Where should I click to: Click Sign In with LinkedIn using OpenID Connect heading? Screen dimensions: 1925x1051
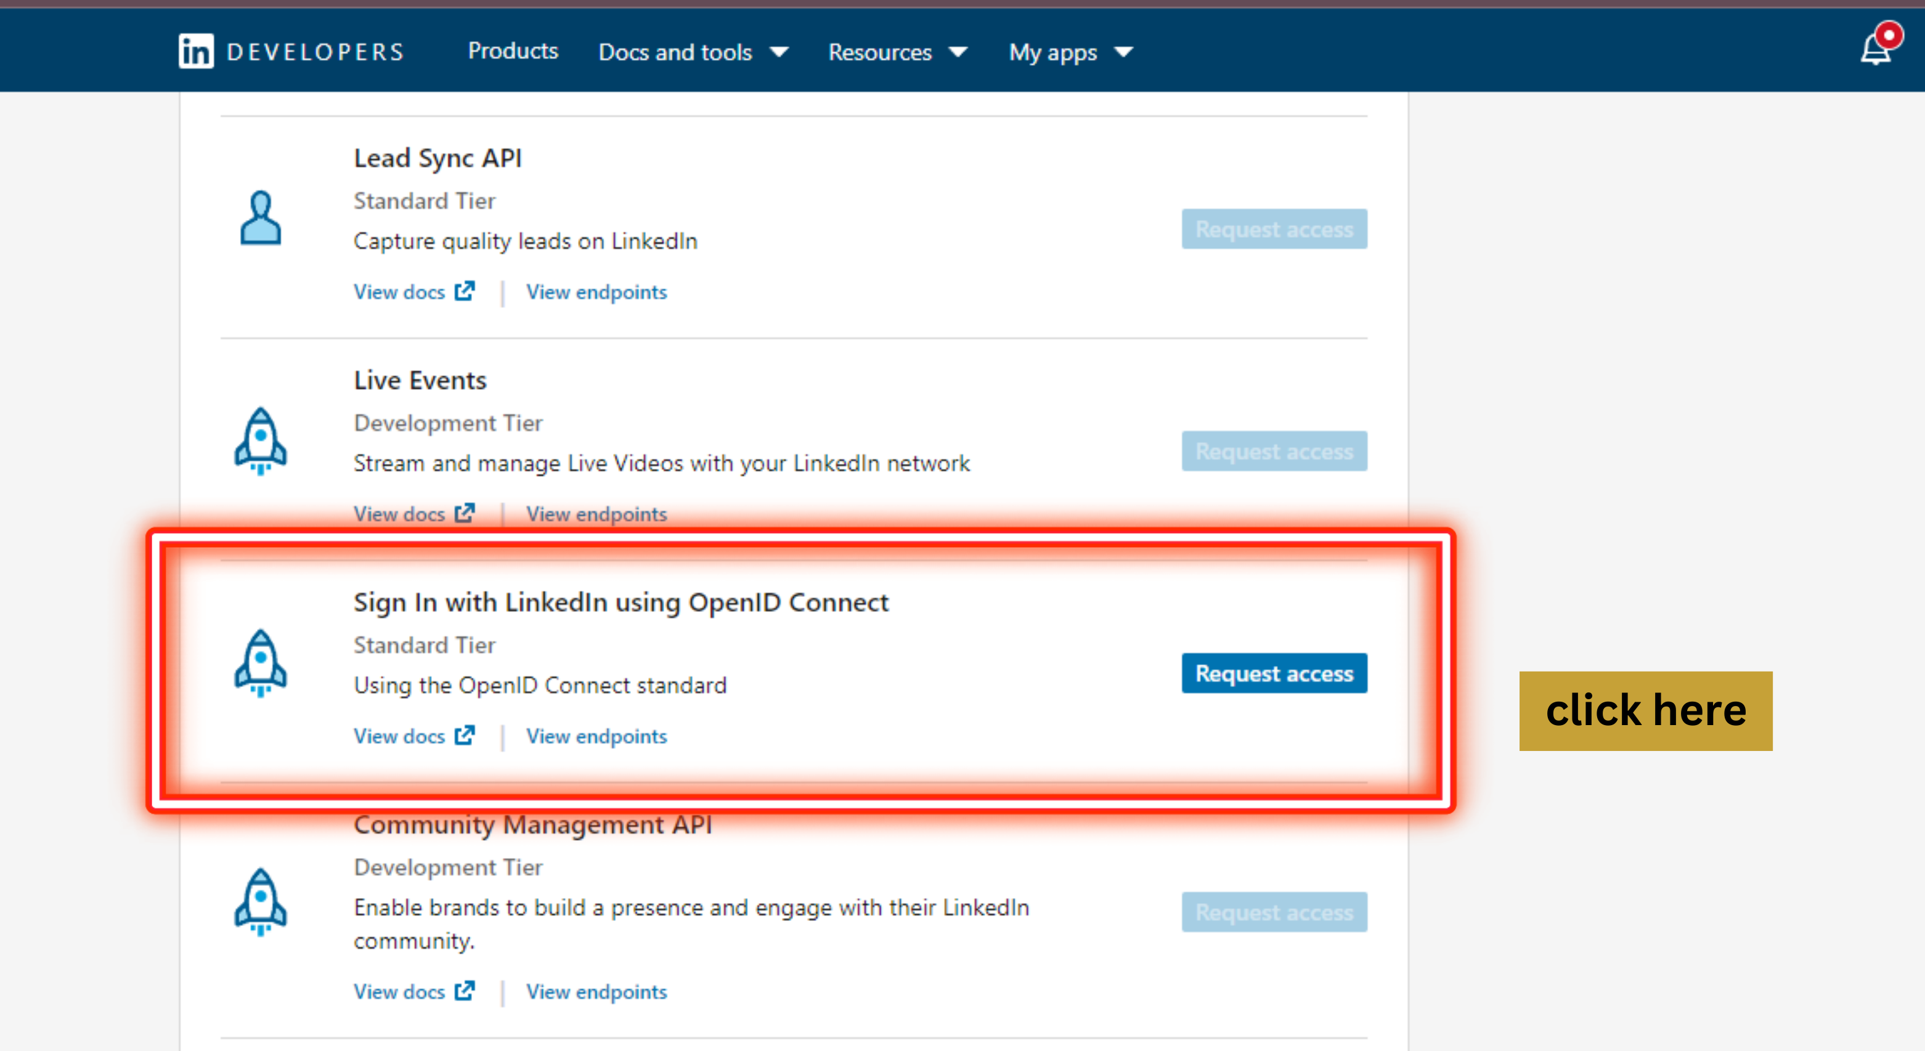[x=621, y=603]
